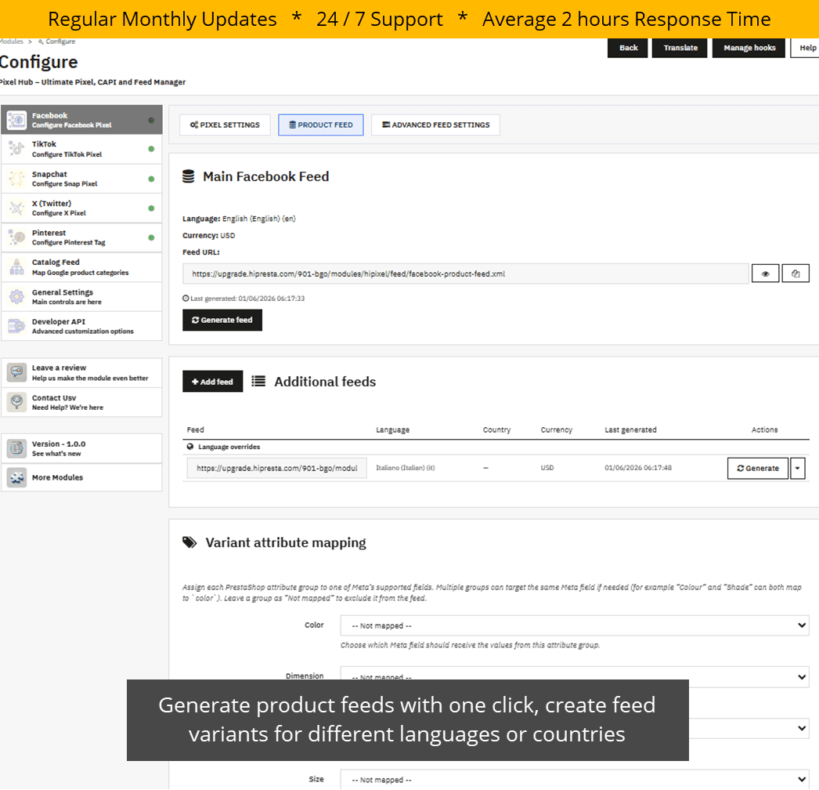Click the Configure breadcrumb link
The width and height of the screenshot is (819, 790).
[57, 42]
